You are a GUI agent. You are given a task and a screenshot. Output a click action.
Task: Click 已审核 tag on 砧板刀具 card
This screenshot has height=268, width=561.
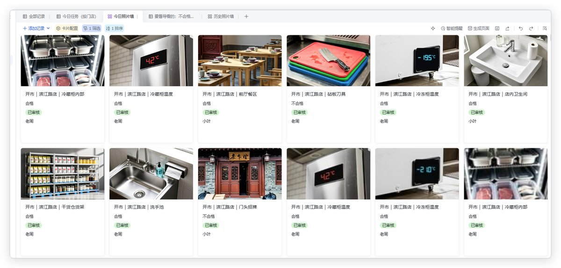coord(300,112)
